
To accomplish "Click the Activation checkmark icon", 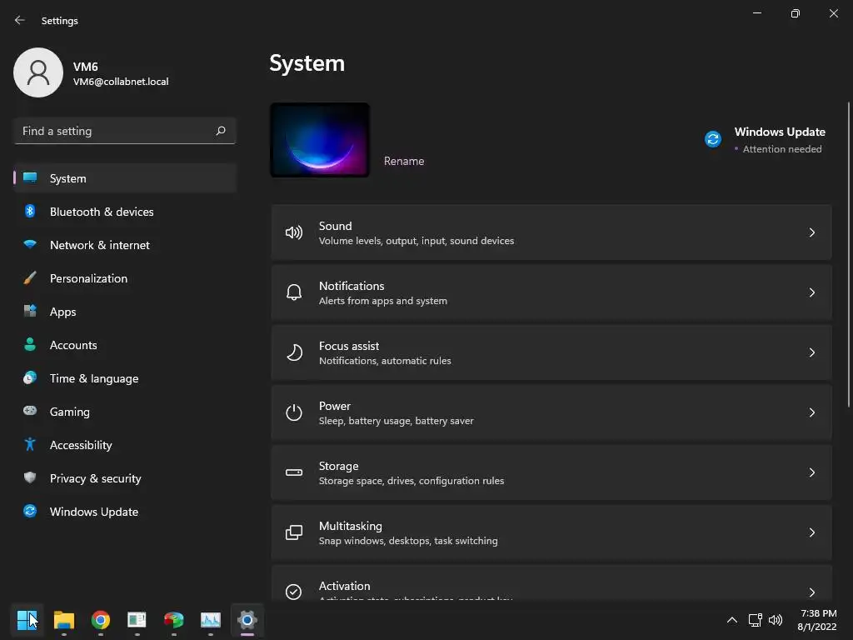I will coord(294,592).
